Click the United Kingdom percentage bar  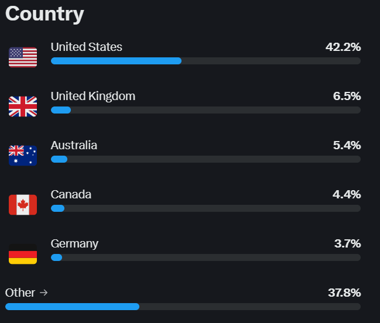(x=206, y=110)
